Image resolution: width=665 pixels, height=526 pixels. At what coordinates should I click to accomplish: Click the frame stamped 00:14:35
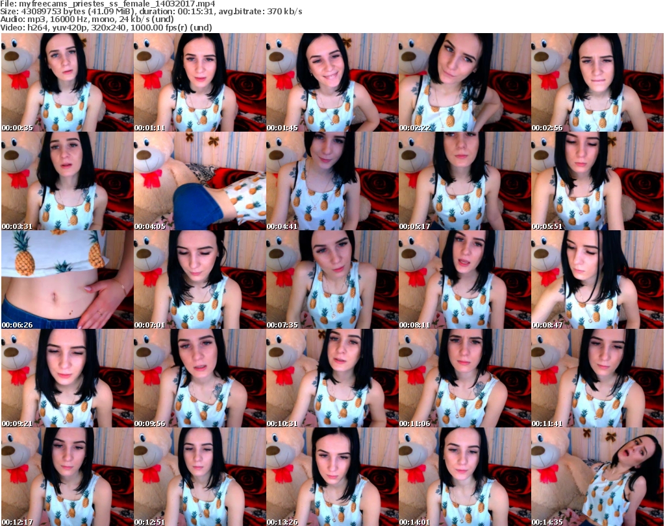tap(597, 477)
